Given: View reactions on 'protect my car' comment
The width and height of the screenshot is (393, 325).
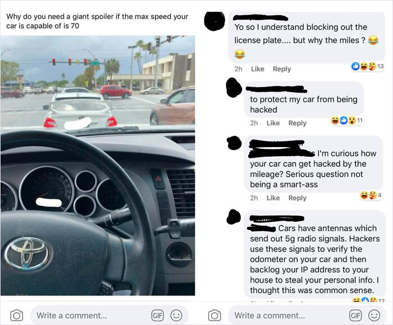Looking at the screenshot, I should point(347,121).
